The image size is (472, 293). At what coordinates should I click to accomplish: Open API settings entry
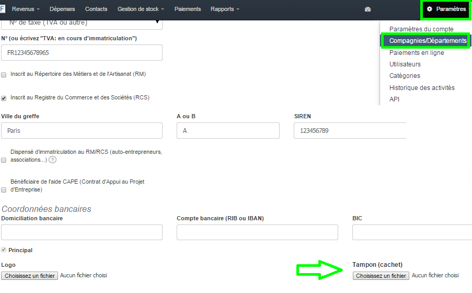coord(394,99)
